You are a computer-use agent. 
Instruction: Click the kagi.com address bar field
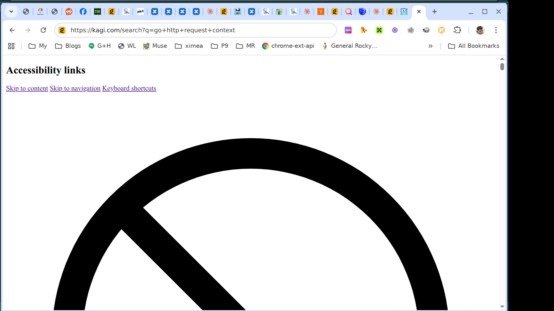(x=196, y=30)
